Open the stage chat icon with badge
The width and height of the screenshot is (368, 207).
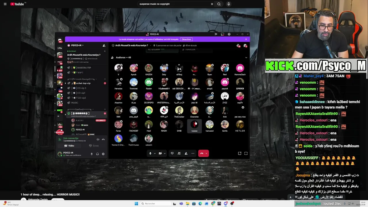[x=245, y=45]
